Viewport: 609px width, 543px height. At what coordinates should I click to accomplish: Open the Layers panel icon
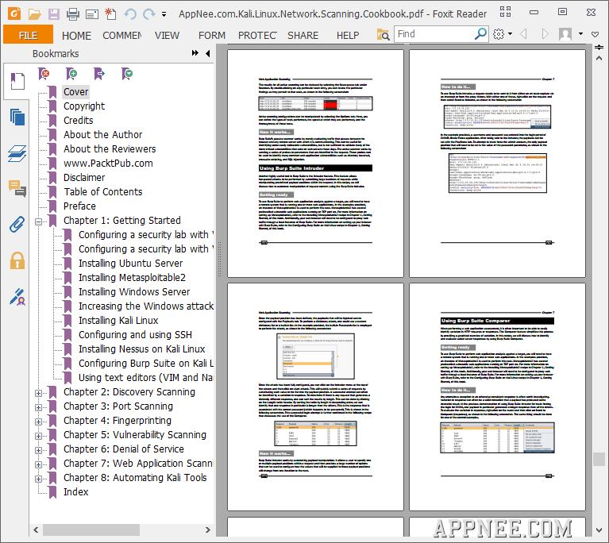click(x=17, y=153)
